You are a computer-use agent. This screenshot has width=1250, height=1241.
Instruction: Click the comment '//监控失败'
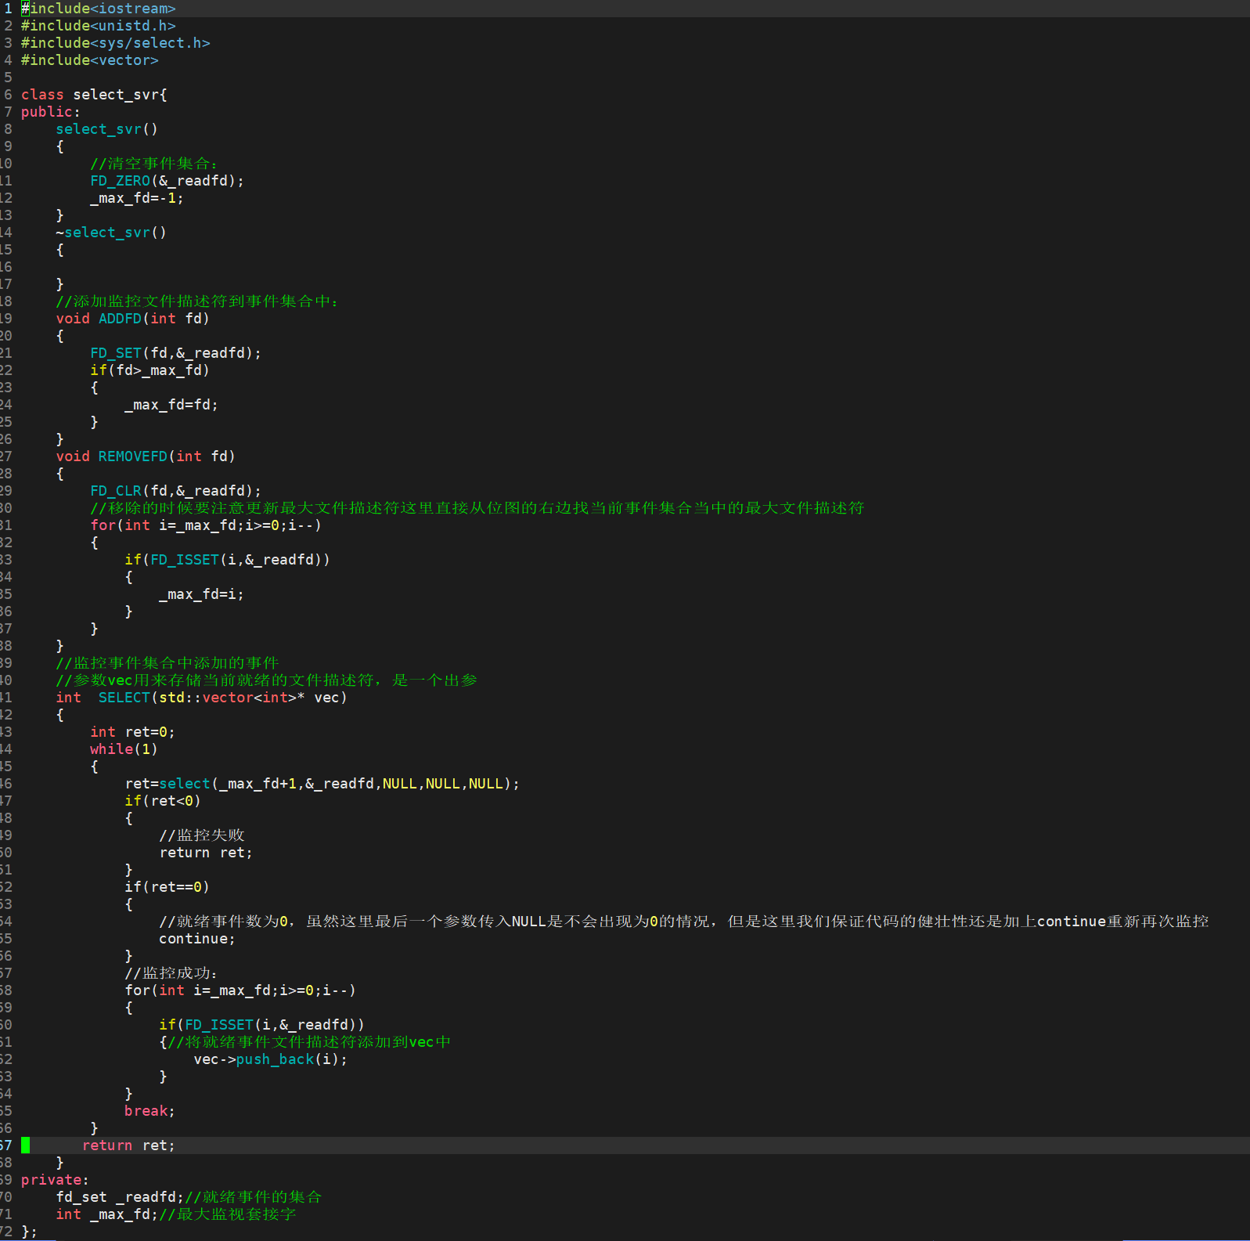pos(202,835)
